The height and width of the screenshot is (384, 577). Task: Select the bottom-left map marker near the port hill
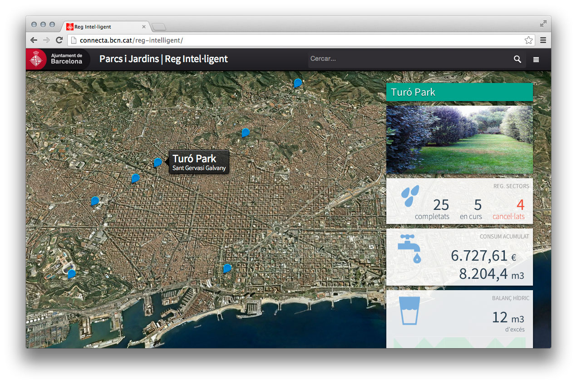[x=71, y=274]
